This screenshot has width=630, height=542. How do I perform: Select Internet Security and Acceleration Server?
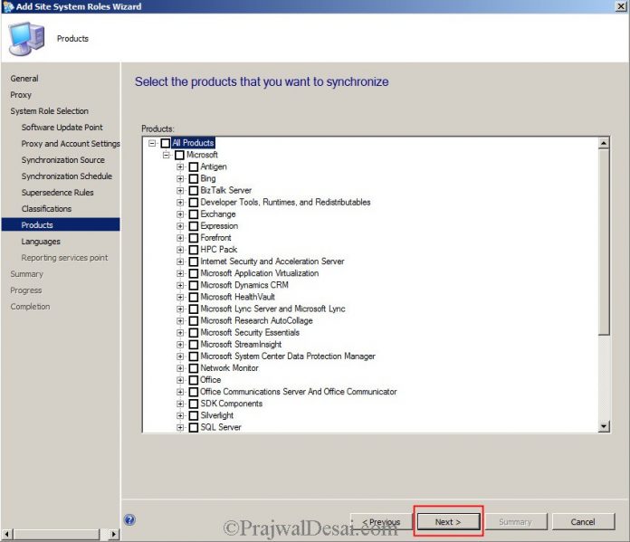272,261
